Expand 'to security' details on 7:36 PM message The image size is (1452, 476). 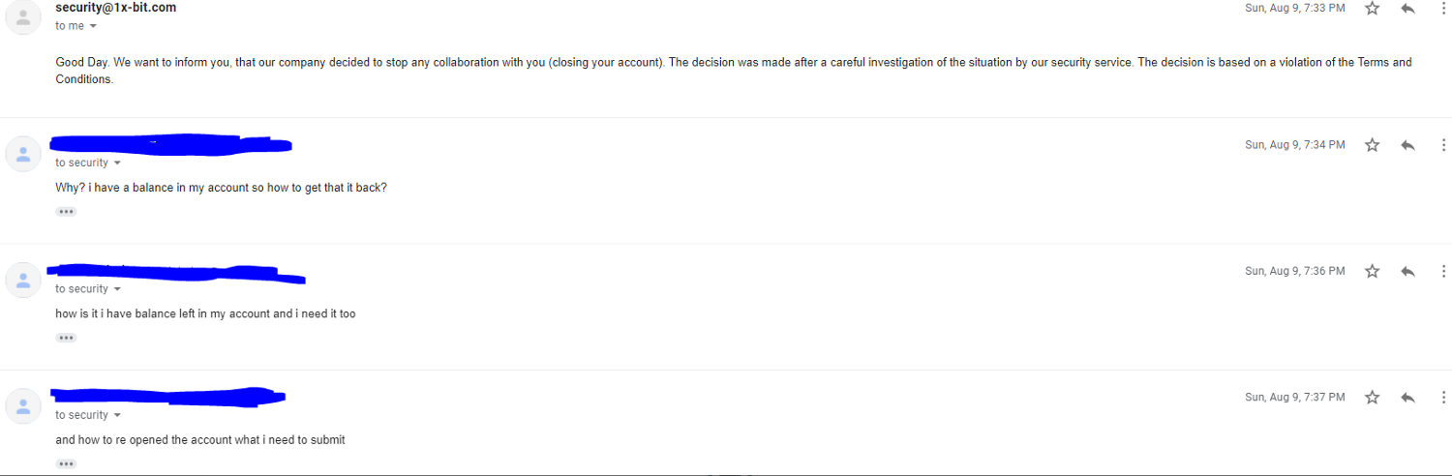(117, 289)
